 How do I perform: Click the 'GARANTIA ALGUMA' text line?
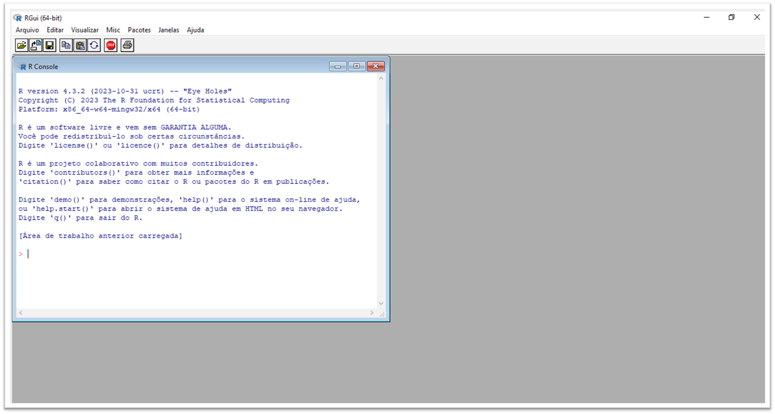[x=125, y=127]
